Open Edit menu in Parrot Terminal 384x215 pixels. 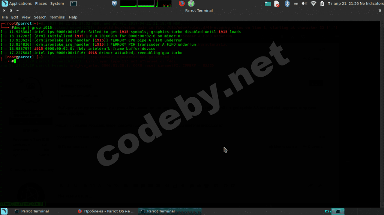[15, 17]
